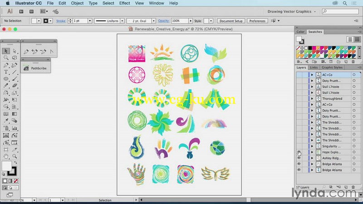The width and height of the screenshot is (363, 204).
Task: Select the Zoom tool in the toolbox
Action: tap(15, 156)
